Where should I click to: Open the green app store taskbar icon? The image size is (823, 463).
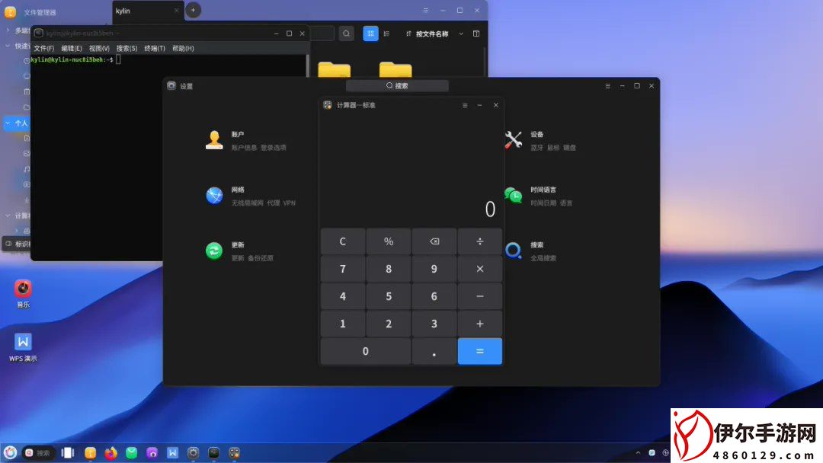(x=131, y=453)
